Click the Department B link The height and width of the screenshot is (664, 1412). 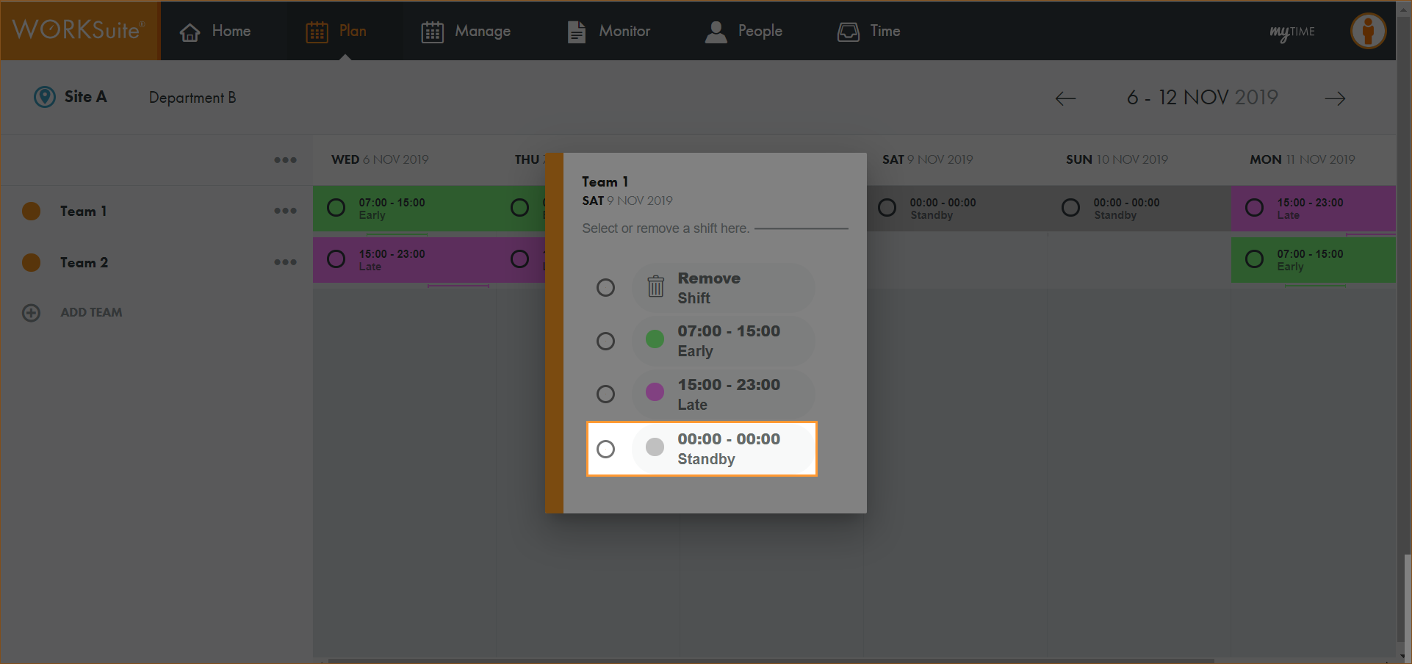point(192,98)
